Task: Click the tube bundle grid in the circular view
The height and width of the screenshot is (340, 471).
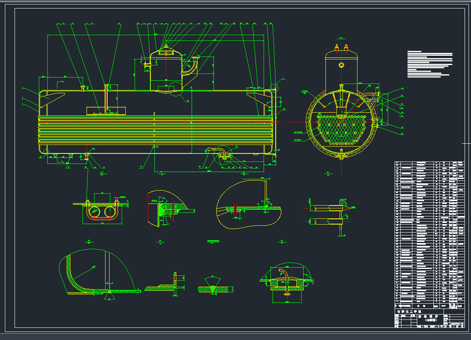Action: (342, 129)
